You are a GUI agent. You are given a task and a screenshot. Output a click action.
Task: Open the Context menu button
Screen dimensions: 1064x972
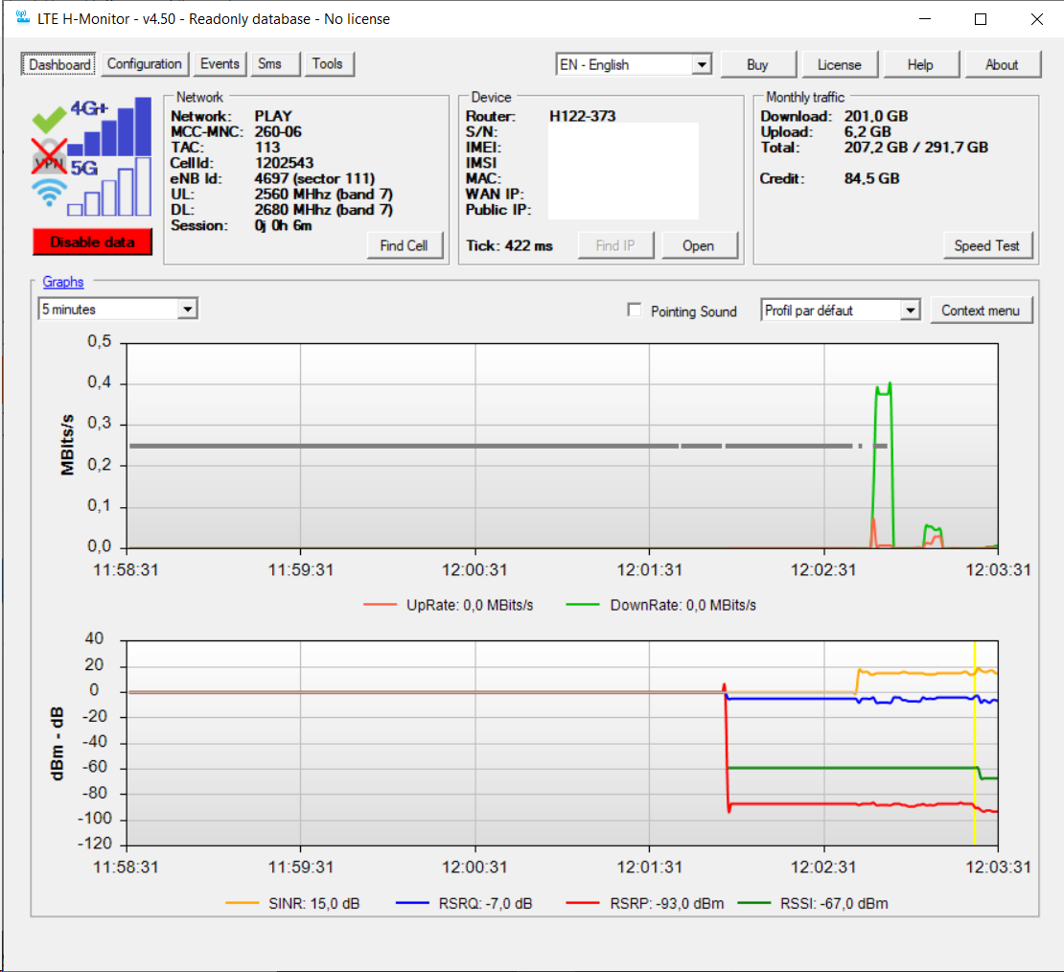pyautogui.click(x=981, y=311)
